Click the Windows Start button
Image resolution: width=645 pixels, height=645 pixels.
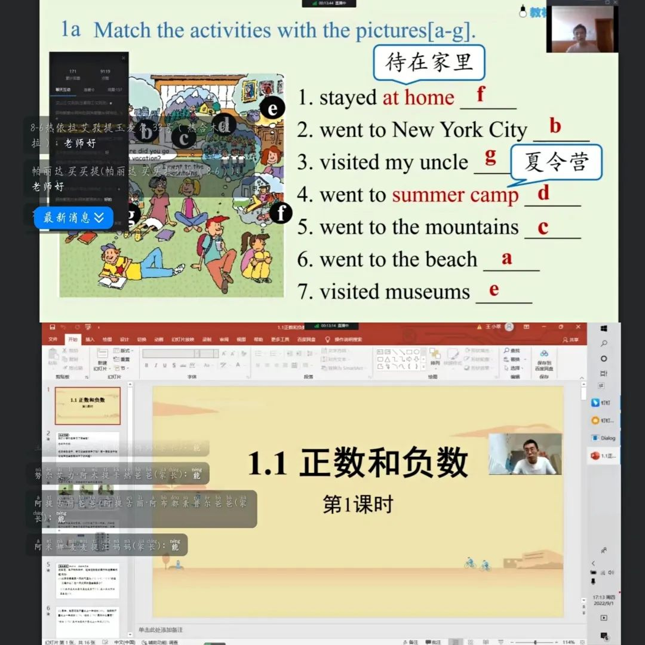pos(604,328)
